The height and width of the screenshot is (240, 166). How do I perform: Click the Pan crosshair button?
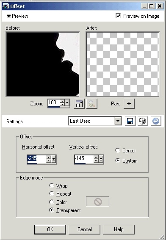point(129,104)
